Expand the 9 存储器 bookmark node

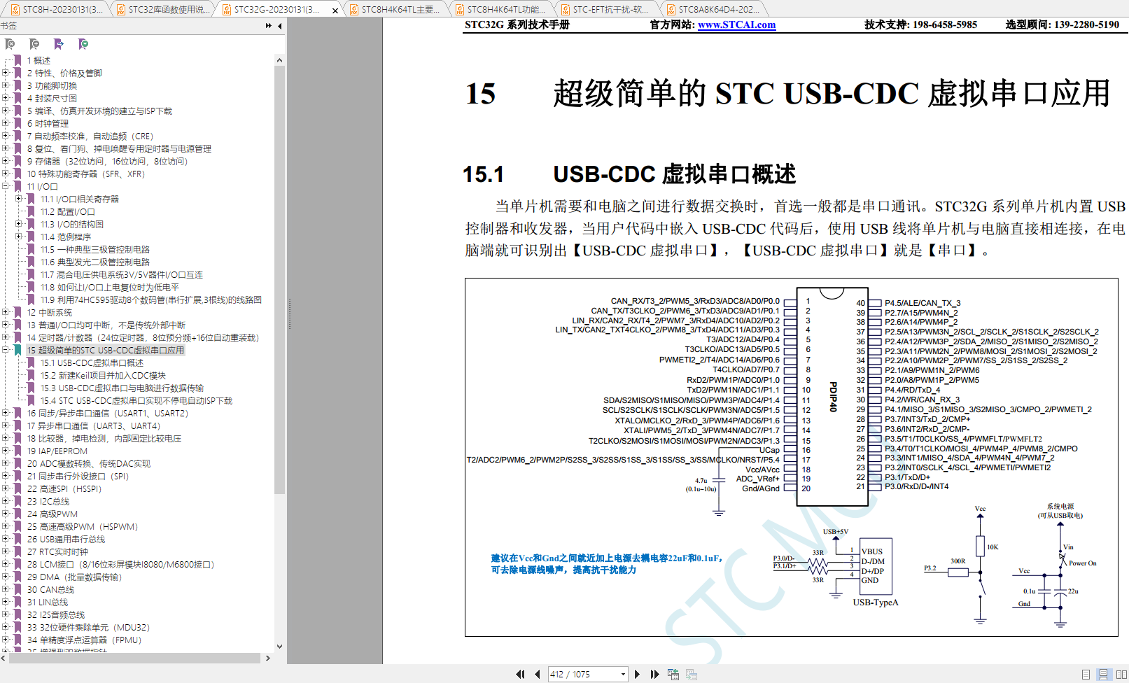tap(6, 162)
